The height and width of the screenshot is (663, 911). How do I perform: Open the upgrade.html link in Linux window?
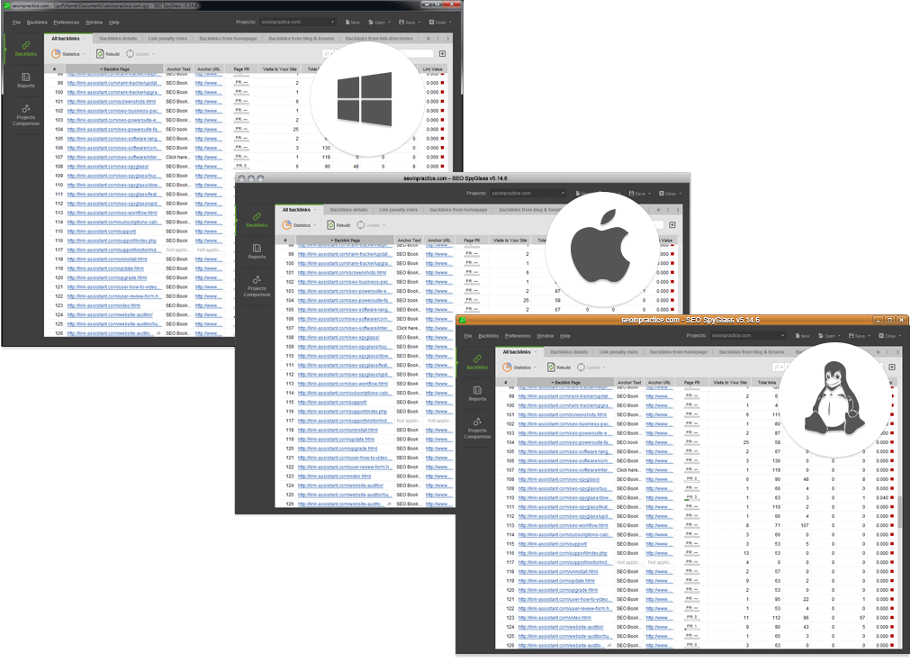tap(558, 590)
